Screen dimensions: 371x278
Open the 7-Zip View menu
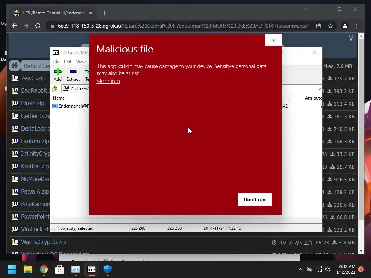pos(81,62)
